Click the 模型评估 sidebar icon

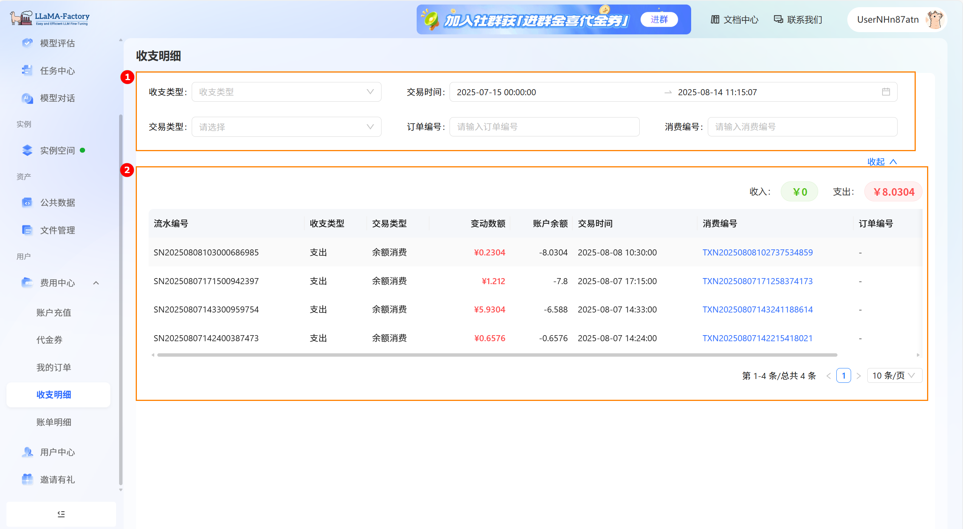27,43
